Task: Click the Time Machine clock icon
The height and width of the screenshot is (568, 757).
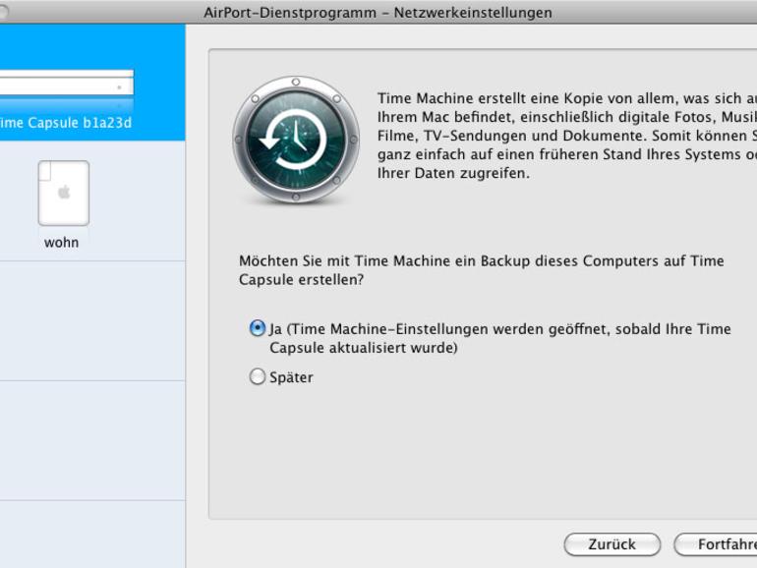Action: tap(296, 140)
